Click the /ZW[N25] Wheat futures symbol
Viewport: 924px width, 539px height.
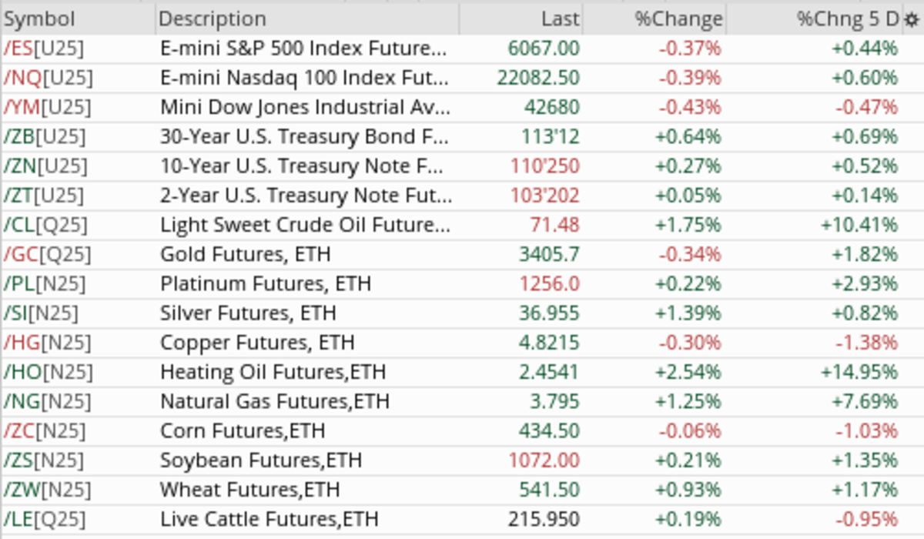[x=46, y=490]
